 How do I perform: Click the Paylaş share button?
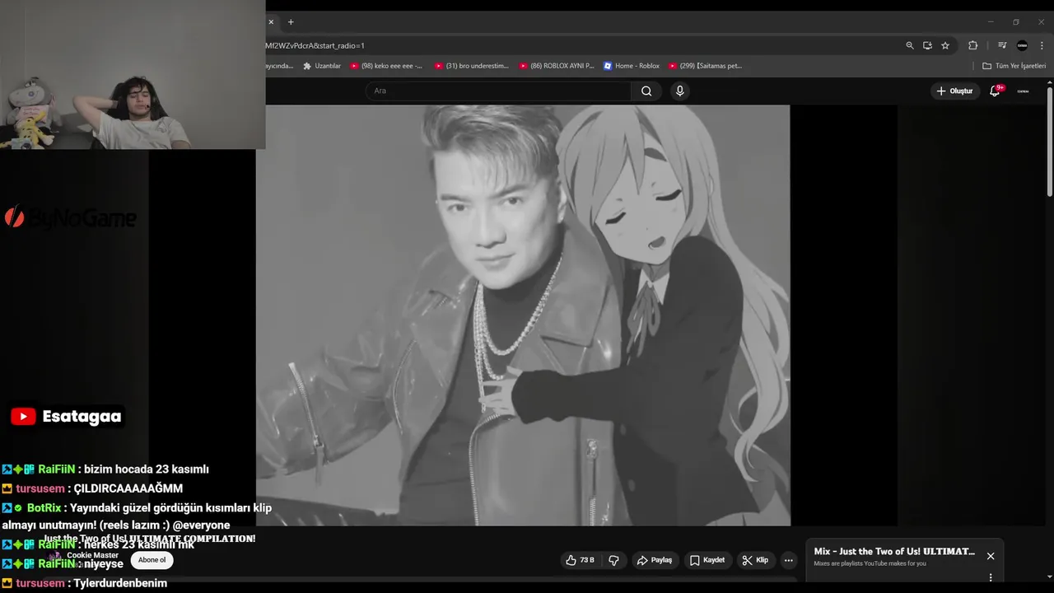(655, 560)
